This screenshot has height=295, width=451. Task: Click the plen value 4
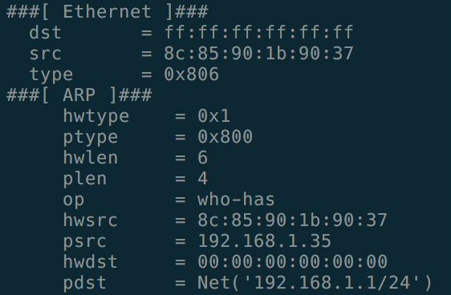pos(203,179)
